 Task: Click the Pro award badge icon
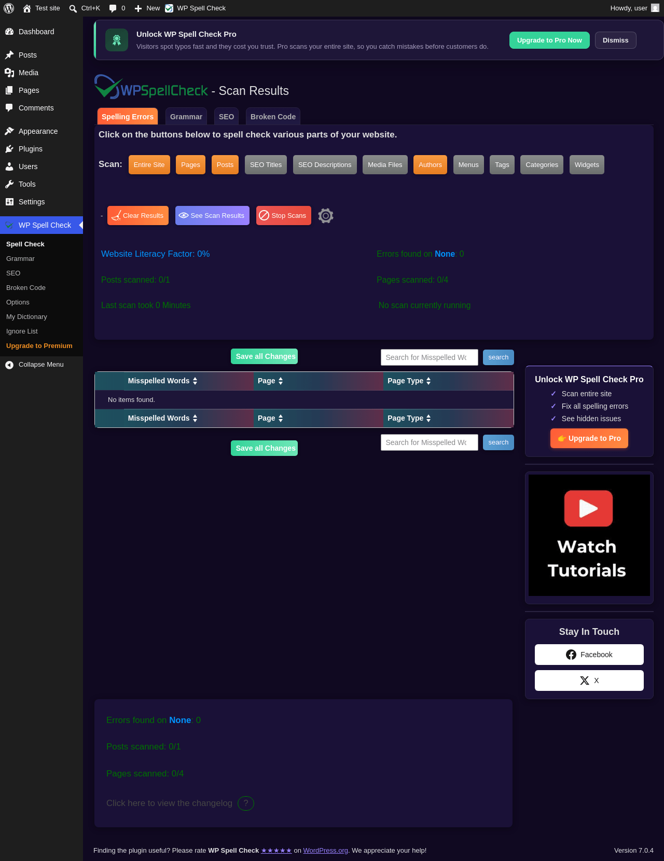tap(117, 40)
